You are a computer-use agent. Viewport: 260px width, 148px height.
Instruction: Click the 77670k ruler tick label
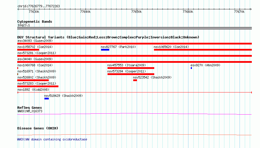(x=239, y=12)
